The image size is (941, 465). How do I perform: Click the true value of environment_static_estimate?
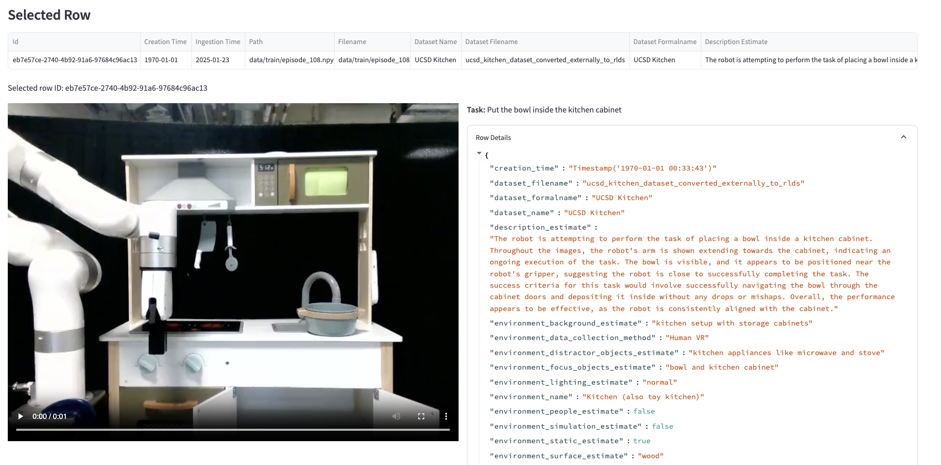tap(642, 441)
